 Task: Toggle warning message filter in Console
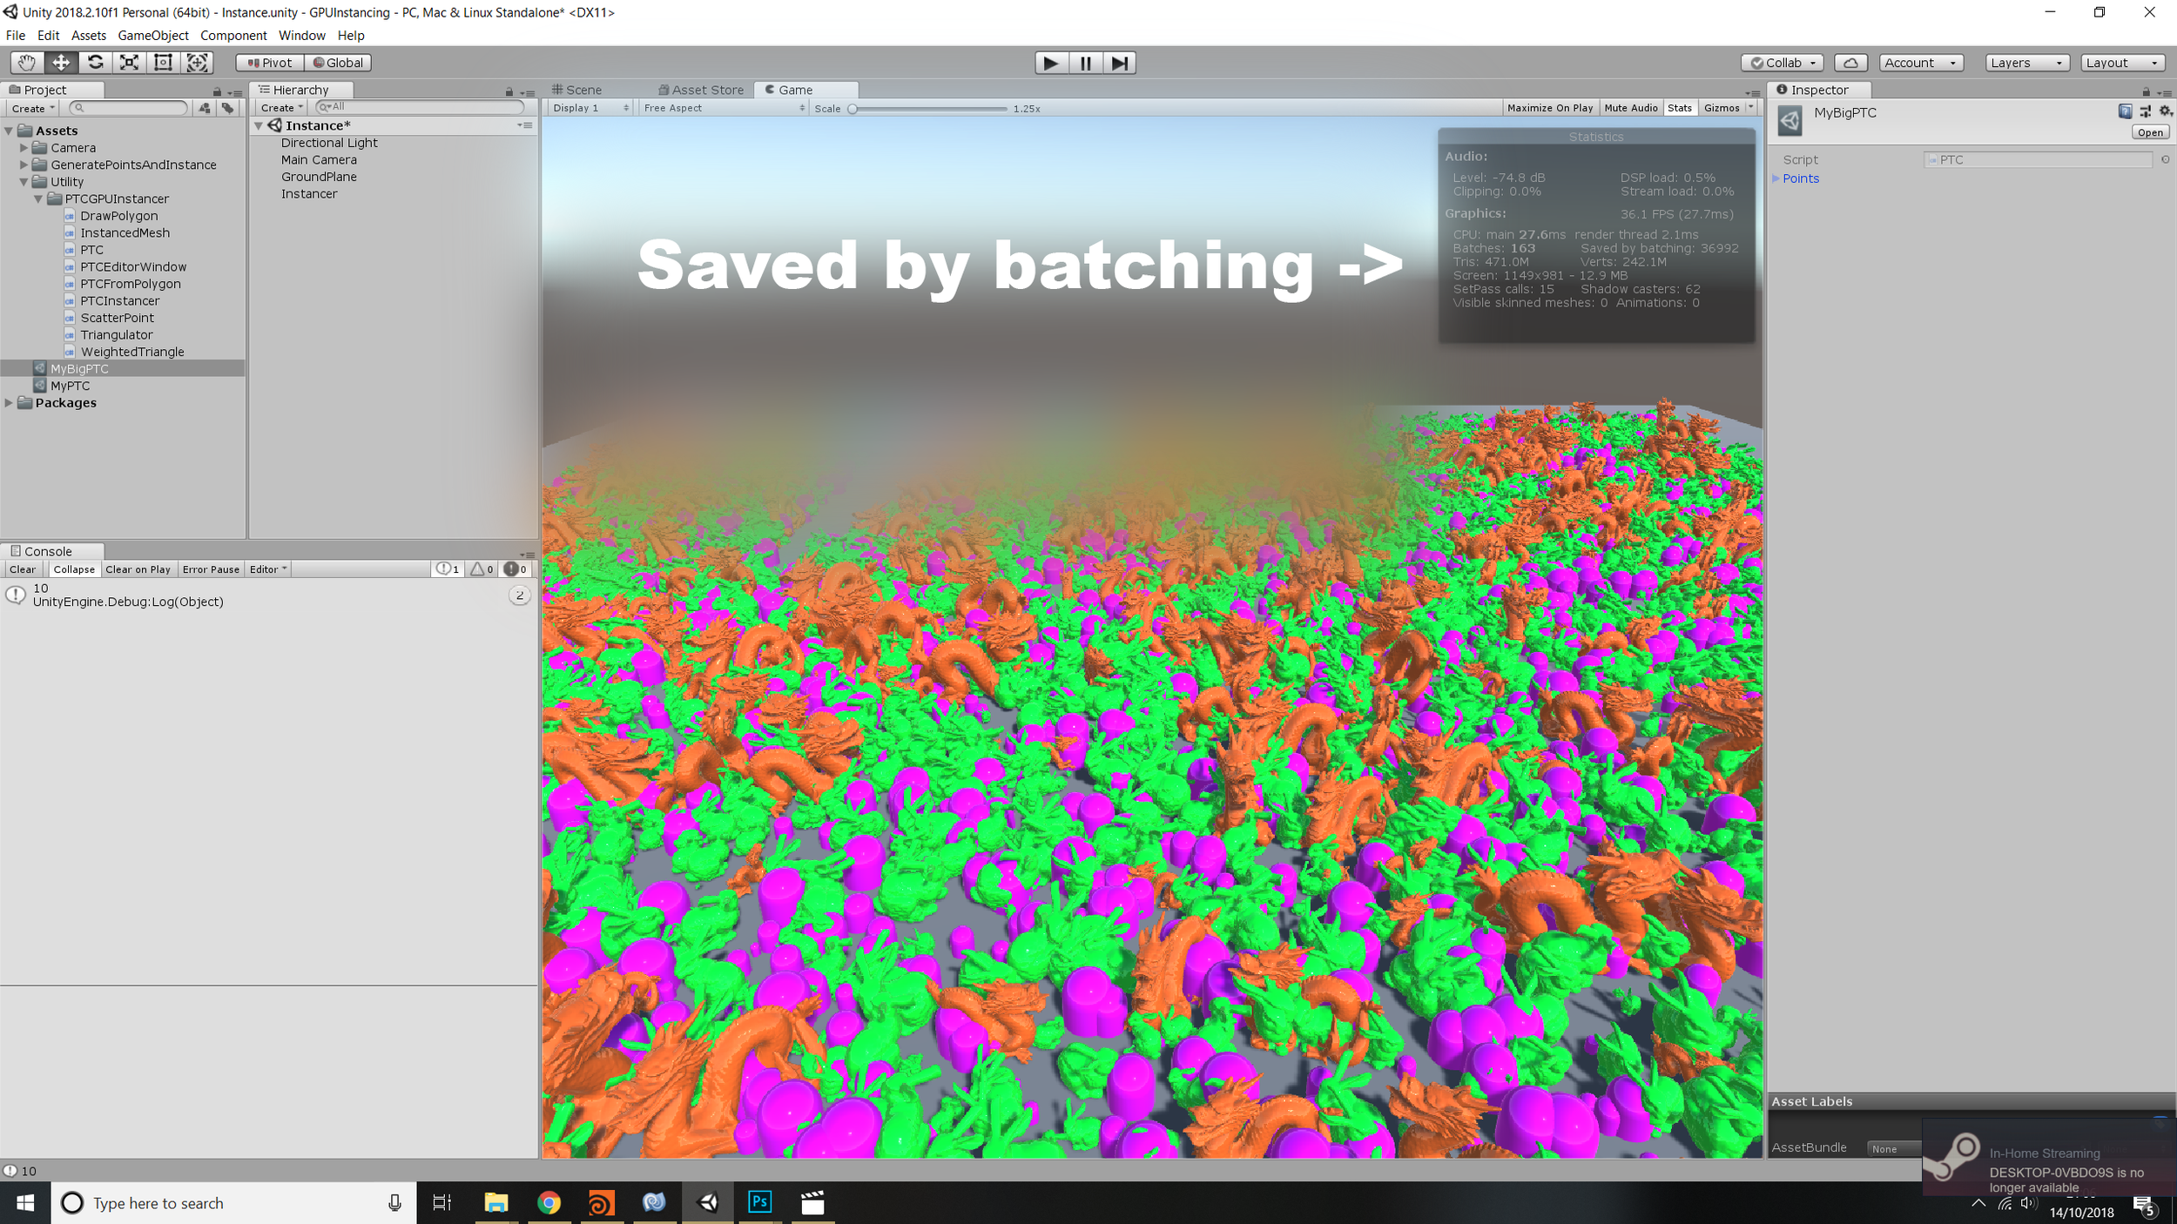(x=482, y=569)
